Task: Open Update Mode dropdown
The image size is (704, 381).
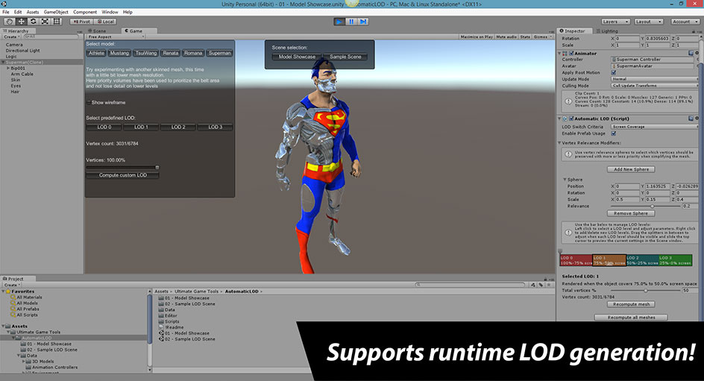Action: point(655,79)
